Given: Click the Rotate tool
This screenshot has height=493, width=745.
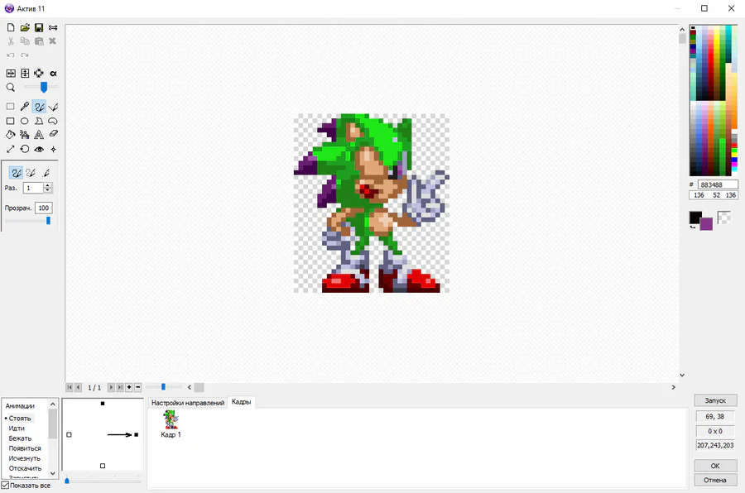Looking at the screenshot, I should [x=25, y=149].
